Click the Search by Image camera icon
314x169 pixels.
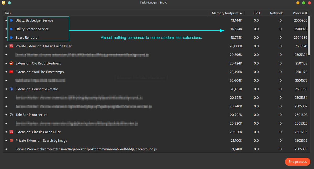(x=11, y=141)
